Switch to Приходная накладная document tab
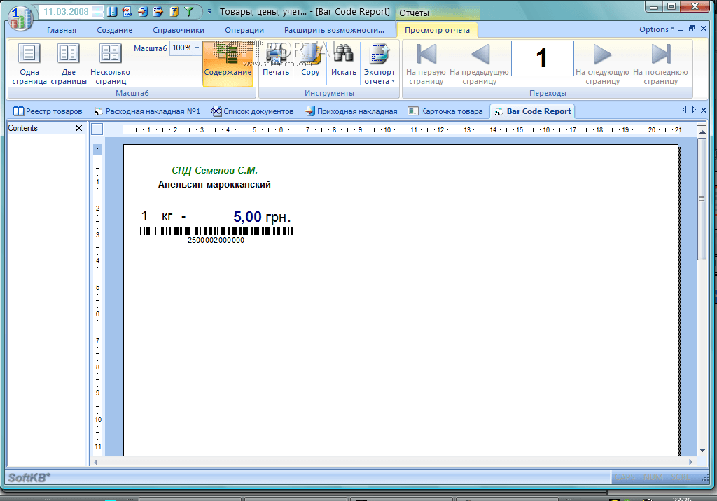717x501 pixels. (x=351, y=111)
